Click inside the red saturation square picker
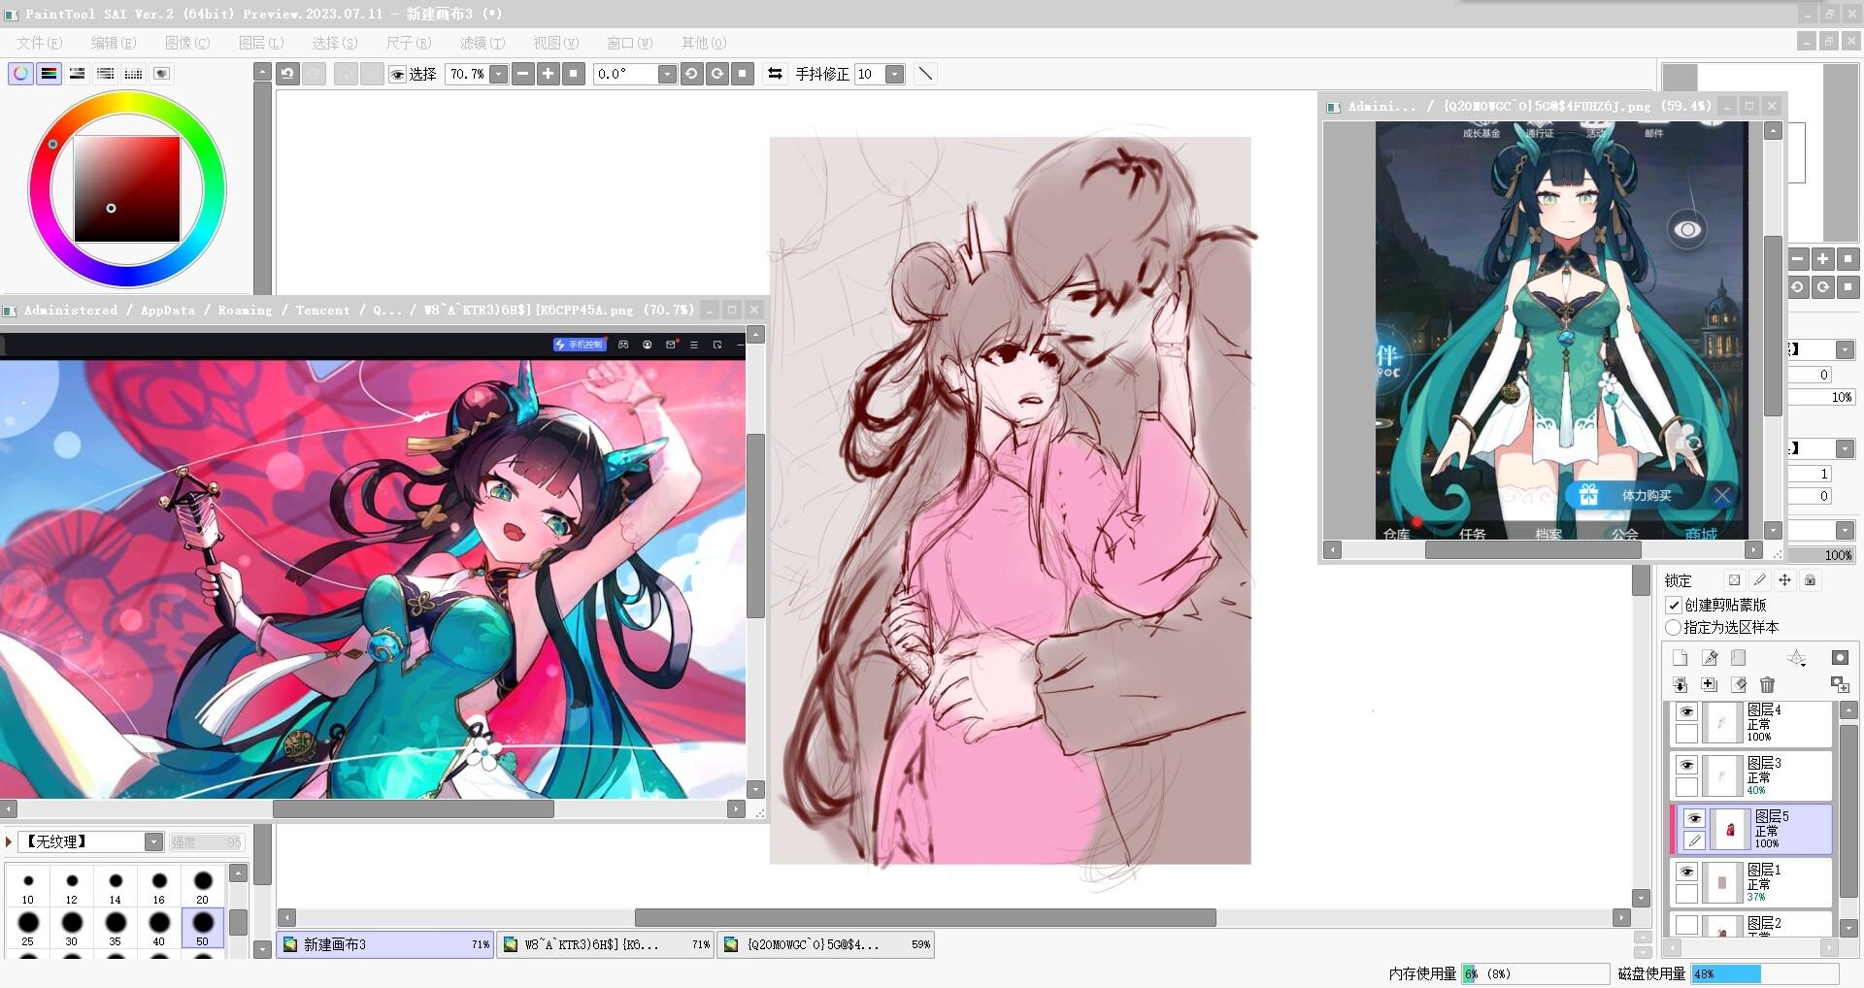 (127, 188)
